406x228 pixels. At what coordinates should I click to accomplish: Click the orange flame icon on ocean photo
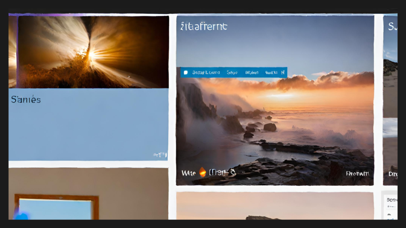click(202, 172)
